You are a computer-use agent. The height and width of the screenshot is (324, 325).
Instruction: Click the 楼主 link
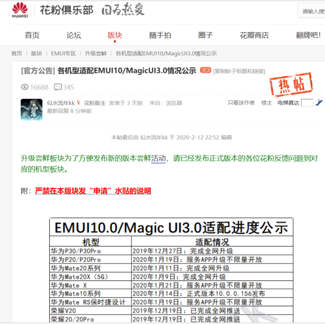click(x=267, y=103)
